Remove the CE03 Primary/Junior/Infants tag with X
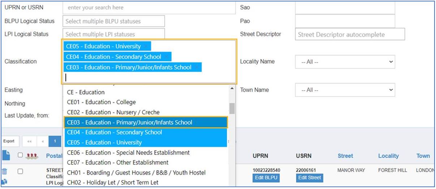 196,67
